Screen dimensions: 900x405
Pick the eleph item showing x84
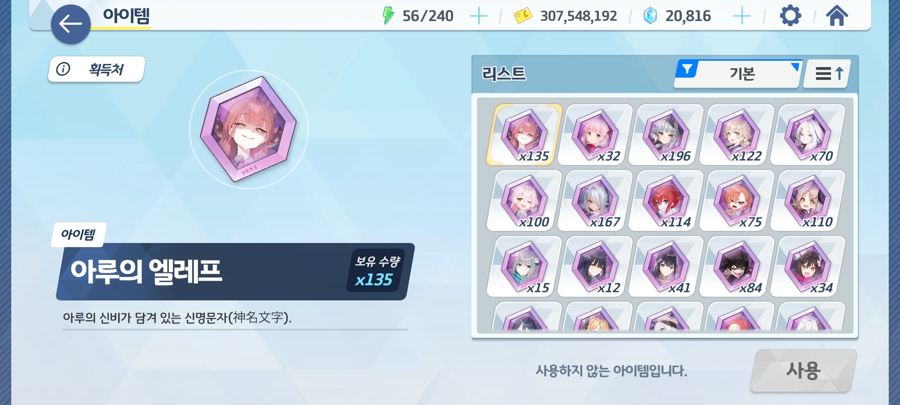pyautogui.click(x=736, y=267)
